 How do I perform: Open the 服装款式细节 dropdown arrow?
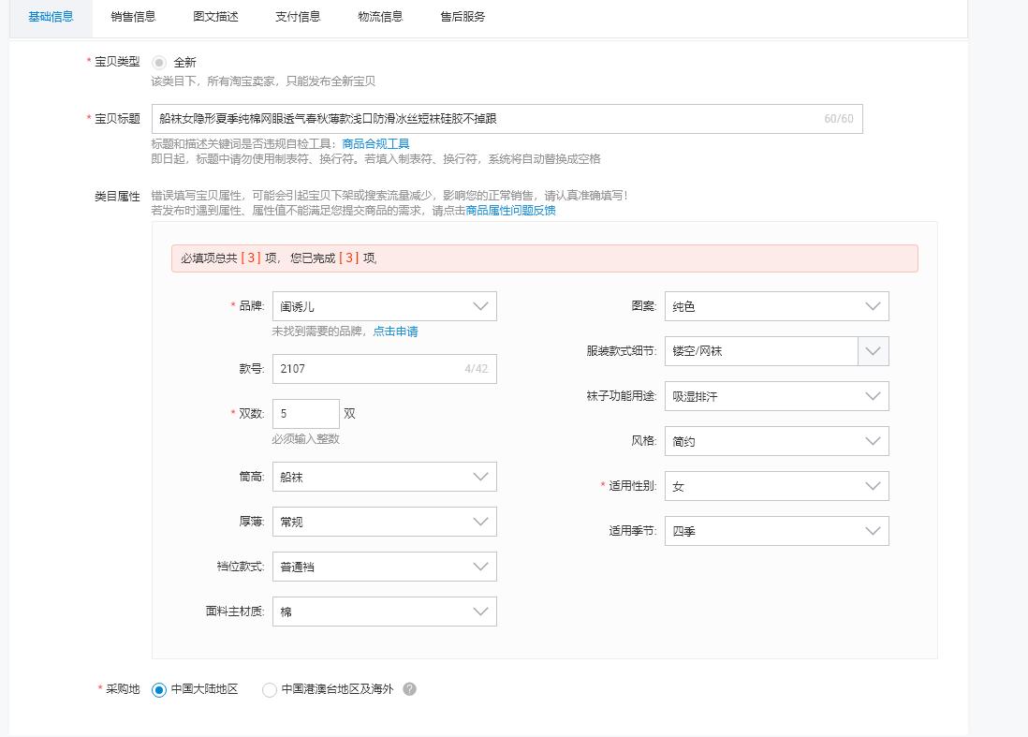(873, 351)
